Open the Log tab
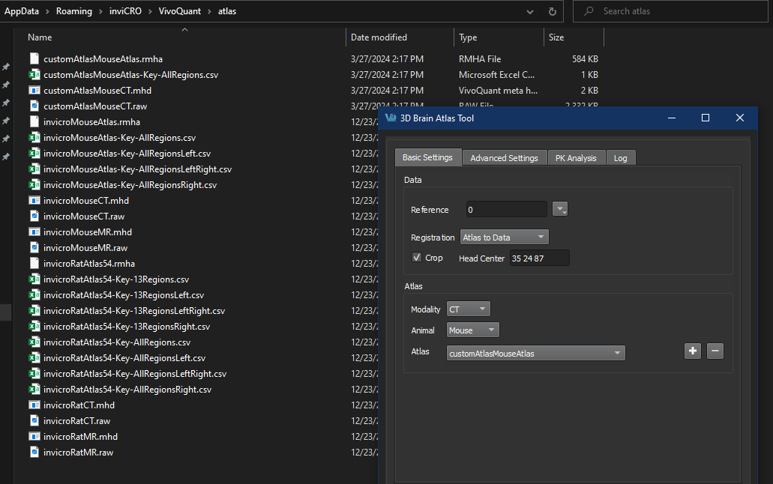 (x=621, y=157)
